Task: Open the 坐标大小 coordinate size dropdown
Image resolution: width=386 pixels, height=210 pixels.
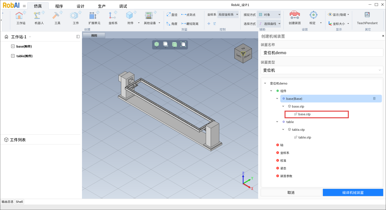Action: [x=339, y=23]
